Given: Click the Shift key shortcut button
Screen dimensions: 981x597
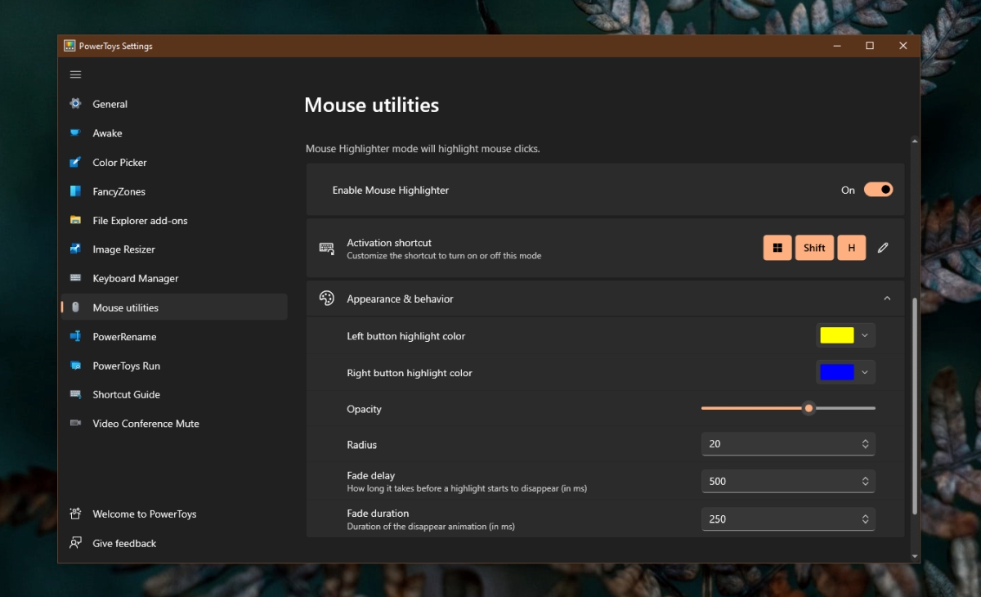Looking at the screenshot, I should point(814,248).
